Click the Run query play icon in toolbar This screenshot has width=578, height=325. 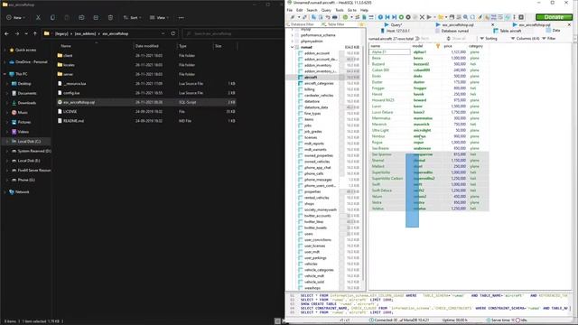[429, 17]
